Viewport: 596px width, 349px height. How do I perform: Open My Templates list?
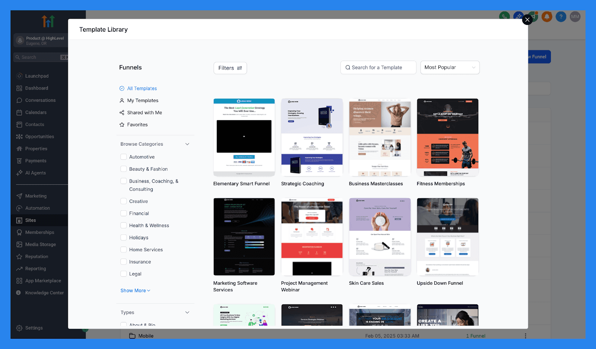(139, 100)
